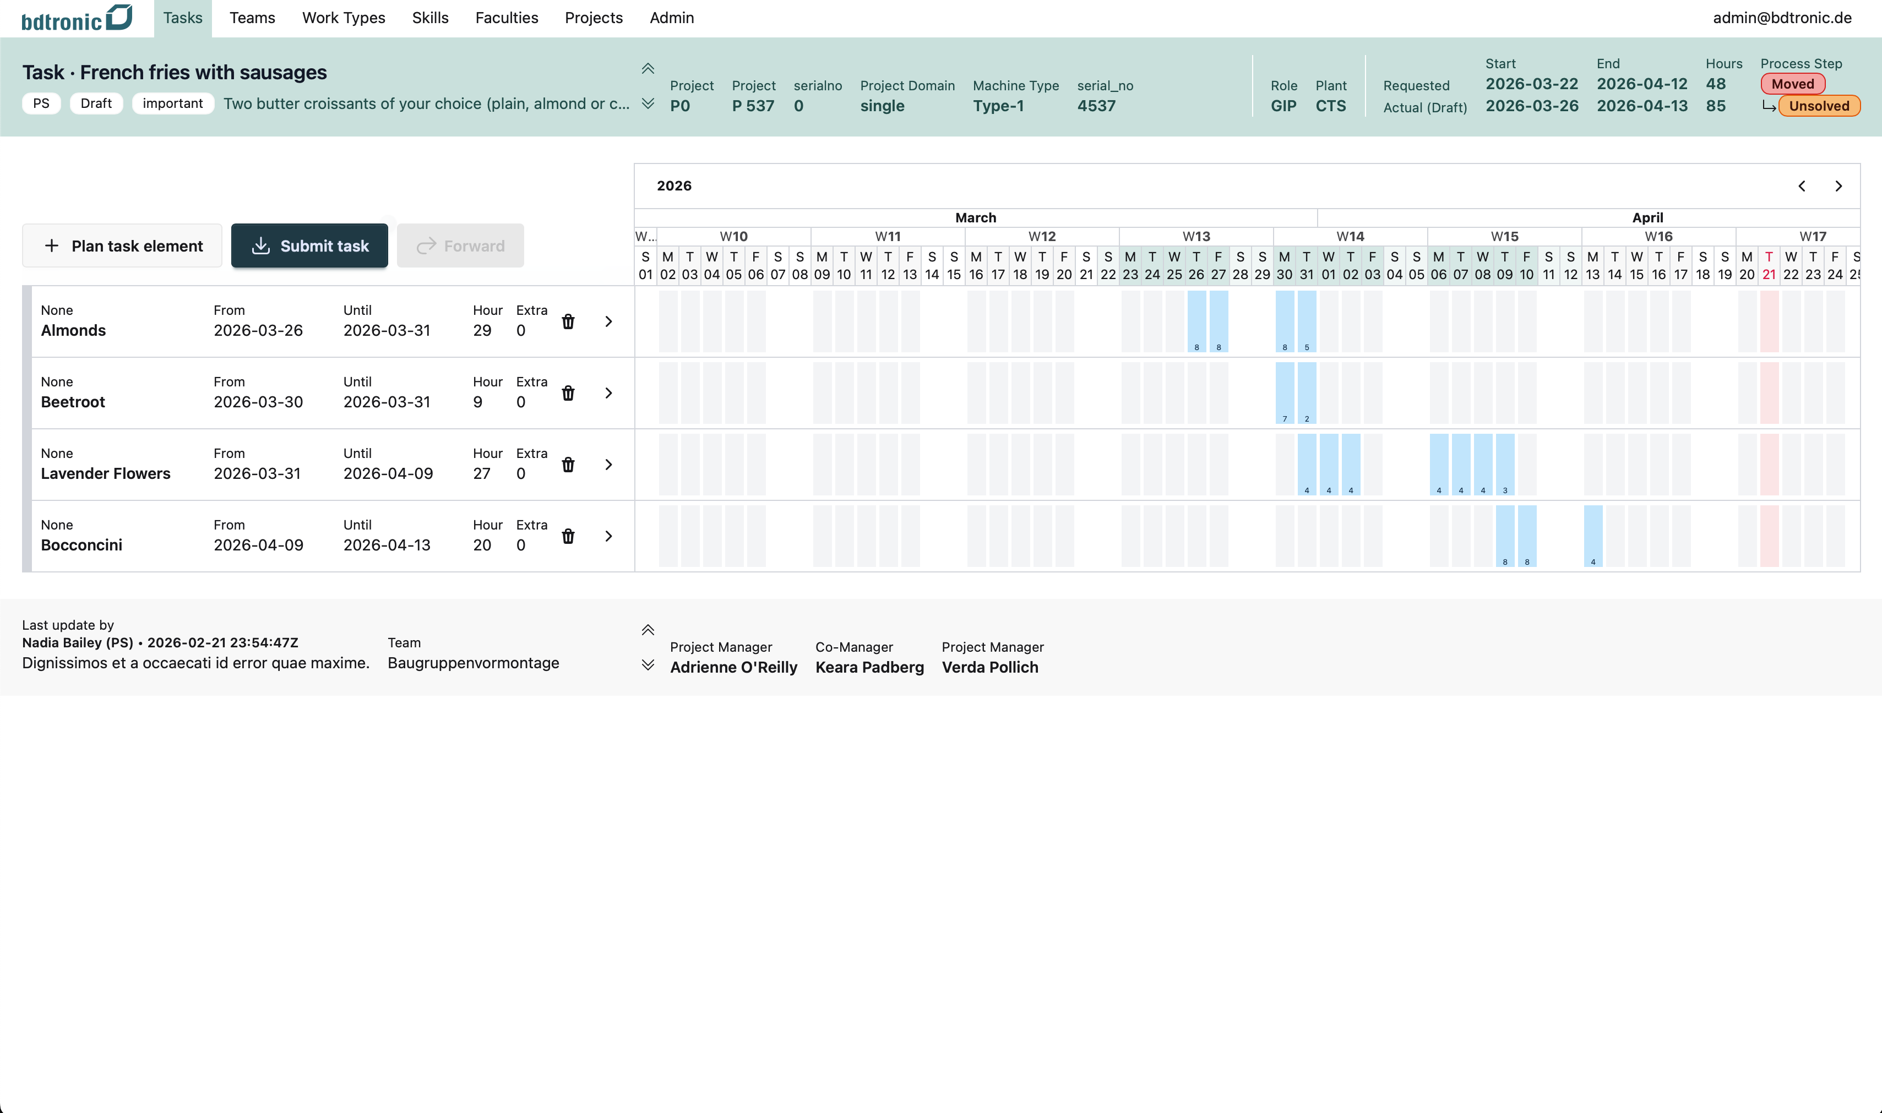Viewport: 1882px width, 1113px height.
Task: Advance calendar to next period
Action: 1838,186
